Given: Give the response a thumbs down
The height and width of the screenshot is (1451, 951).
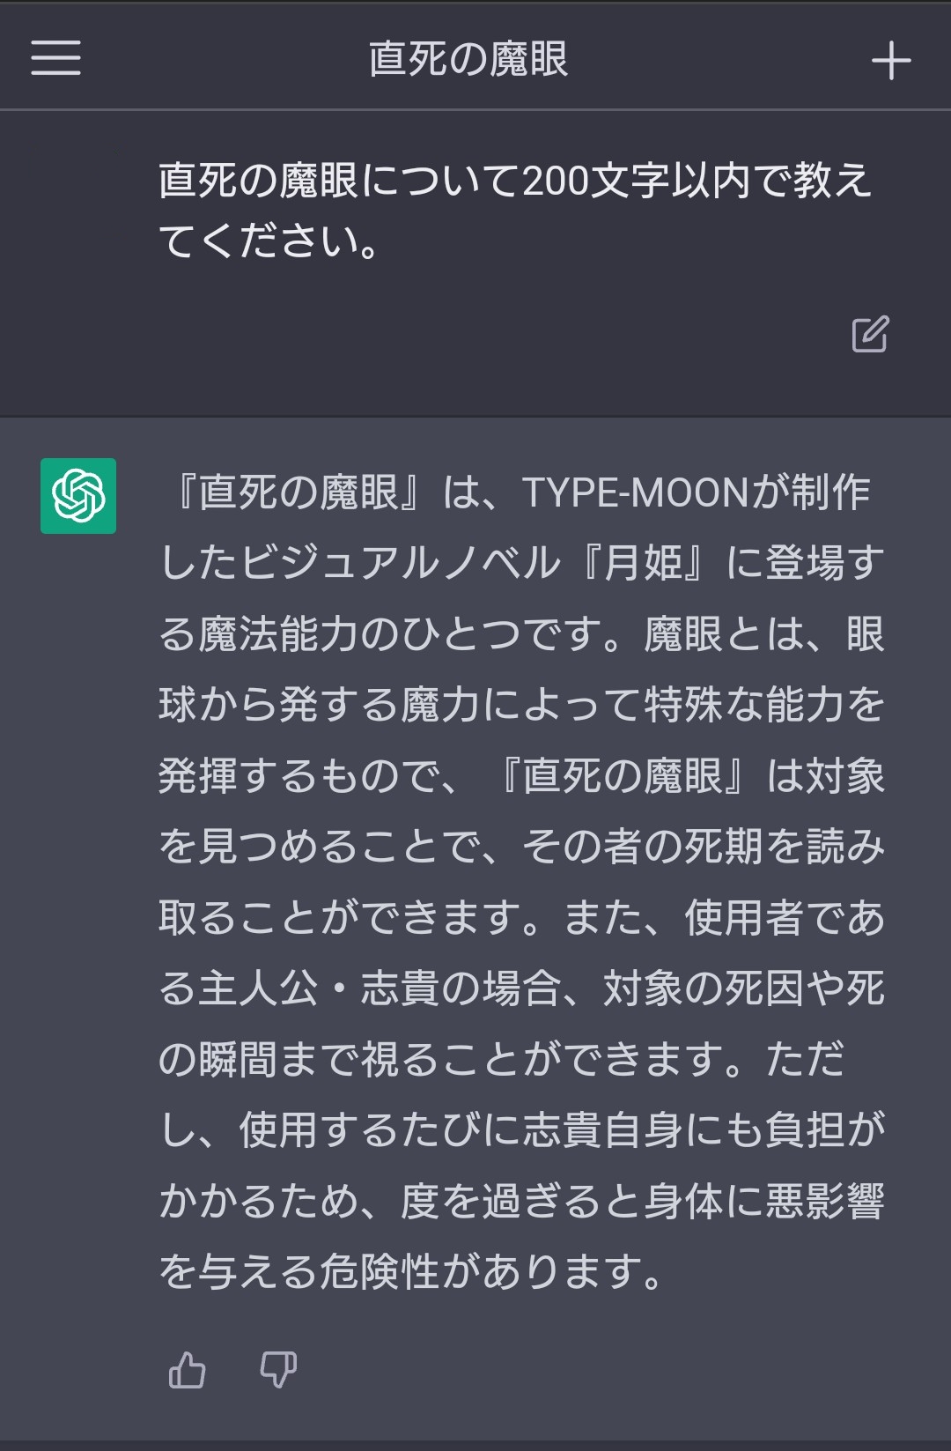Looking at the screenshot, I should [278, 1371].
